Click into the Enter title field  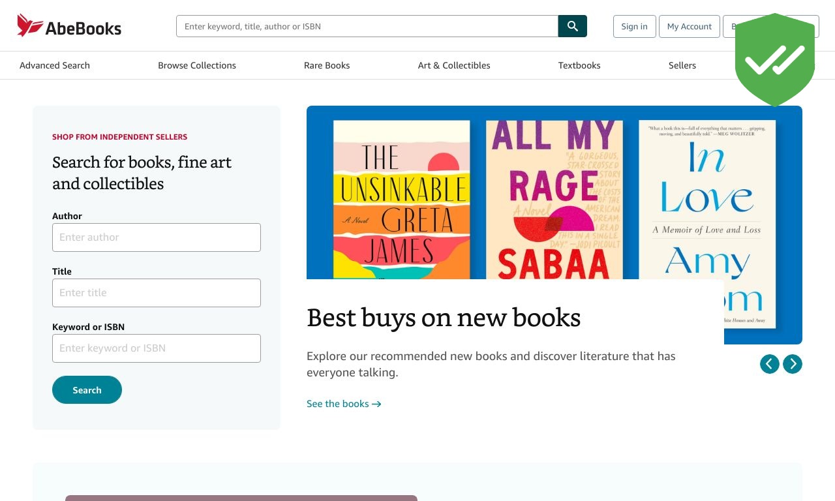pos(157,293)
